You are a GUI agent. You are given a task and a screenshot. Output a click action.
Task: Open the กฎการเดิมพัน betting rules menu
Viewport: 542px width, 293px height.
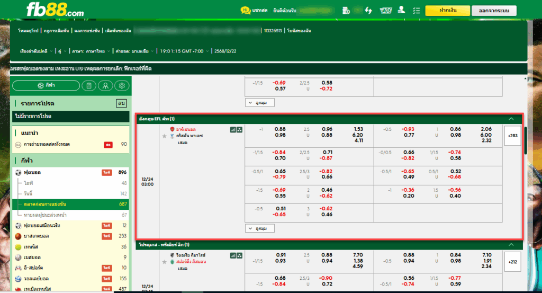56,31
